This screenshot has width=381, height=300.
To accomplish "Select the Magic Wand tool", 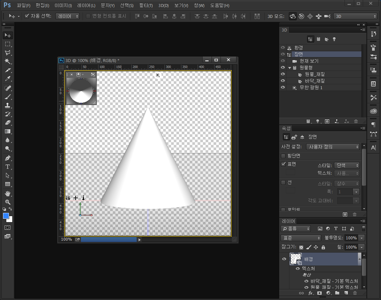I will (8, 61).
